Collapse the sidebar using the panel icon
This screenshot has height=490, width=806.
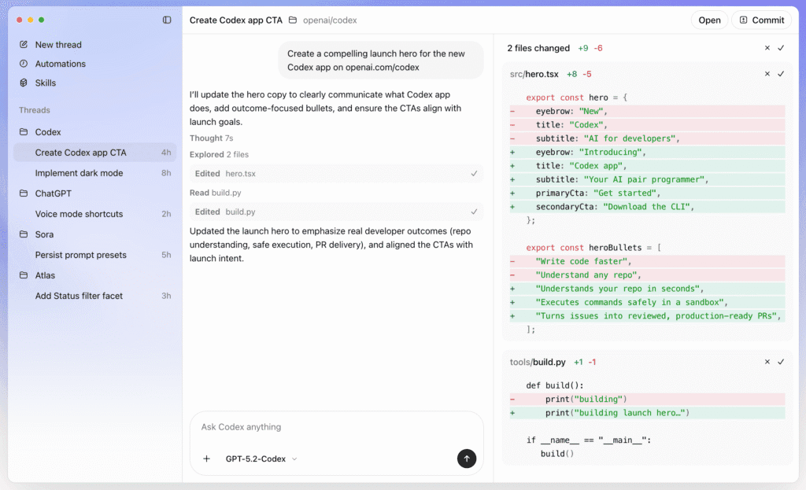165,20
